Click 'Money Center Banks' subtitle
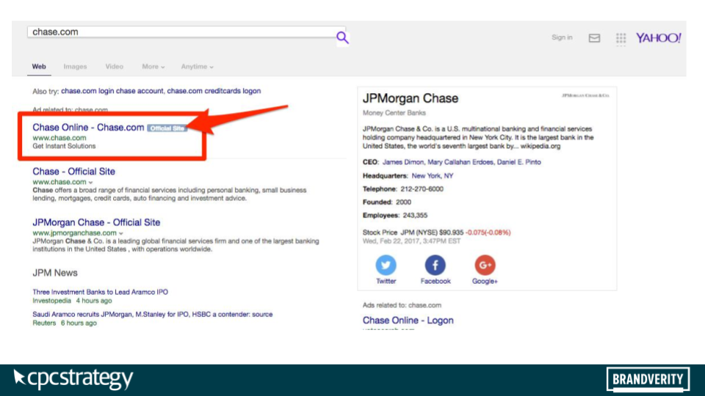 coord(394,113)
